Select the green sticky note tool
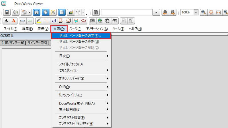Image resolution: width=228 pixels, height=128 pixels. 30,21
